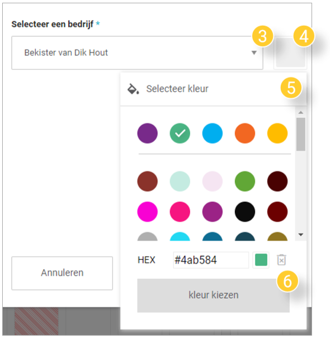The image size is (330, 338).
Task: Click the Annuleren button
Action: coord(62,273)
